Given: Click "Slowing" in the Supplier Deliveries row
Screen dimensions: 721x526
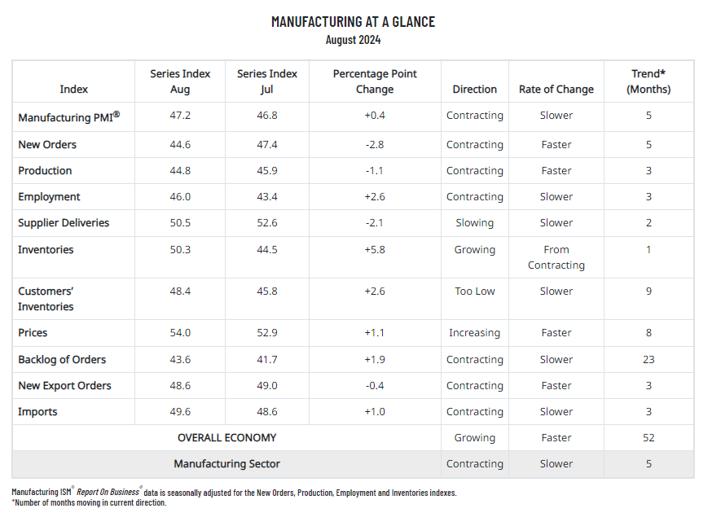Looking at the screenshot, I should tap(474, 223).
